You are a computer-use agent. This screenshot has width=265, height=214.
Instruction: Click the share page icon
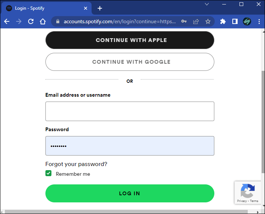[196, 21]
